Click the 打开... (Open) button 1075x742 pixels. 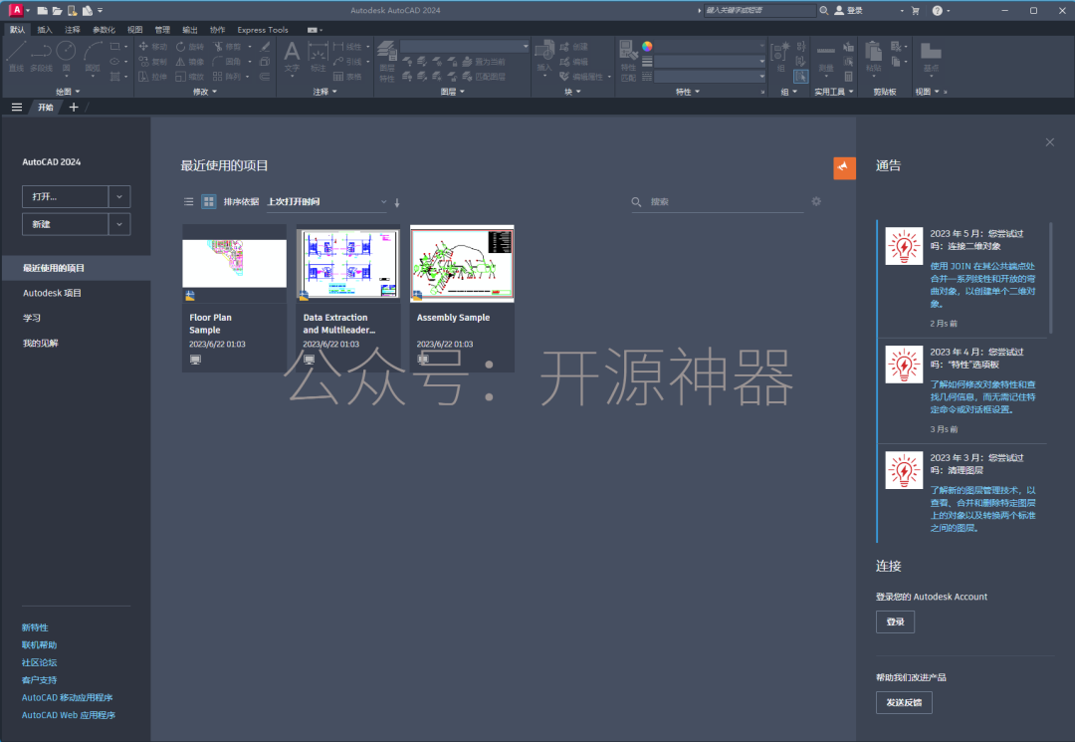65,197
